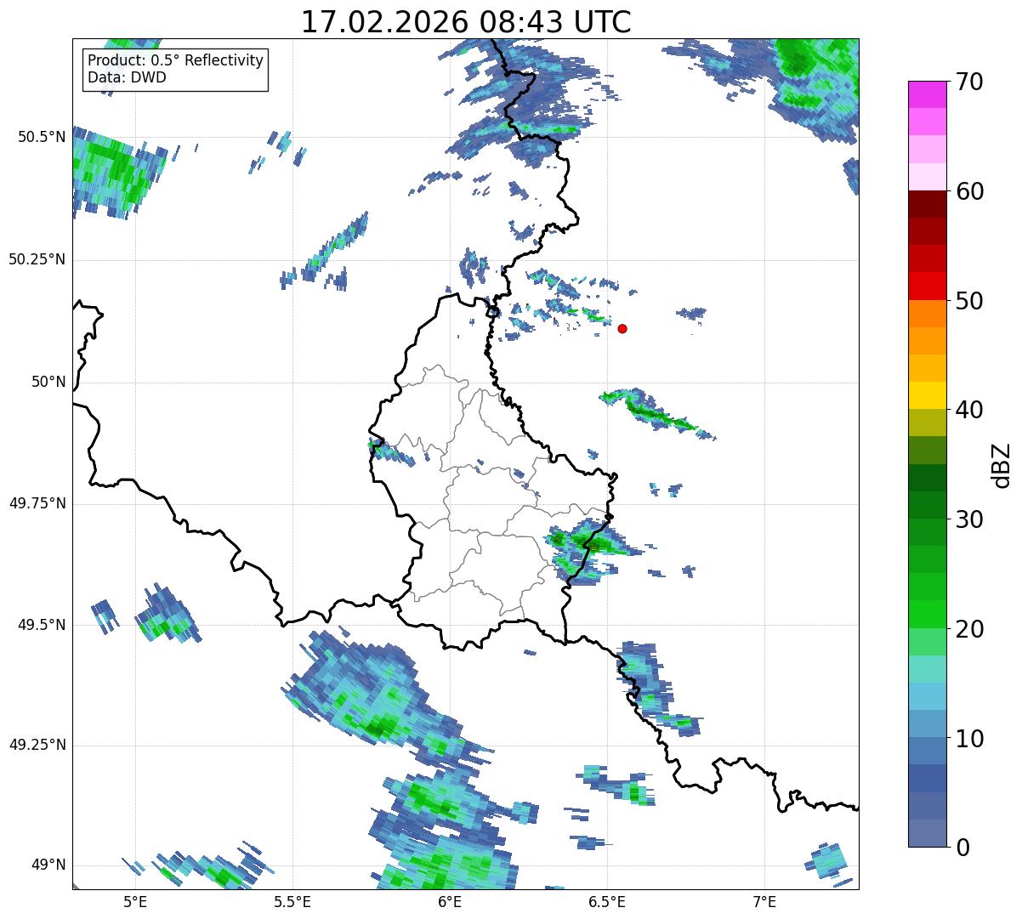1022x919 pixels.
Task: Click the latitude label '49.5°N'
Action: pos(41,625)
